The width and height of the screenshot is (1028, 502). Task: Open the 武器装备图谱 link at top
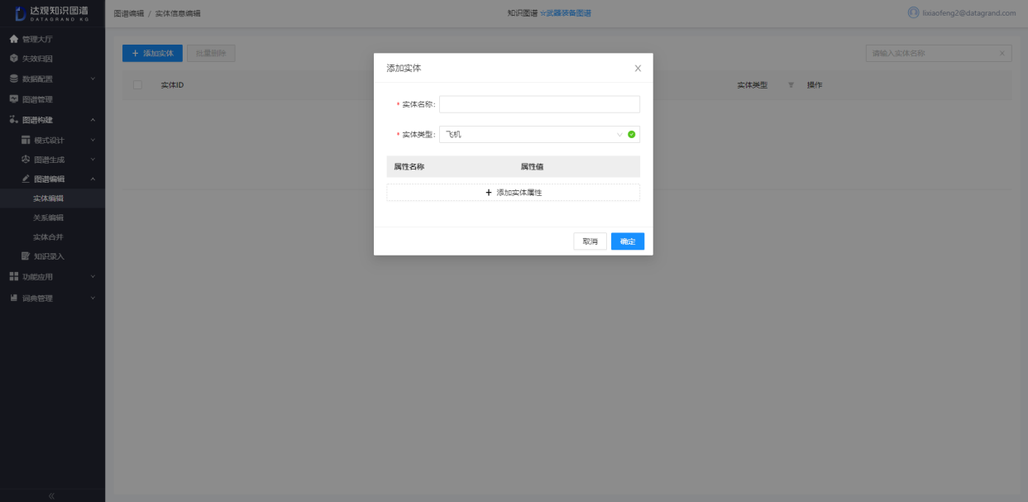point(569,12)
